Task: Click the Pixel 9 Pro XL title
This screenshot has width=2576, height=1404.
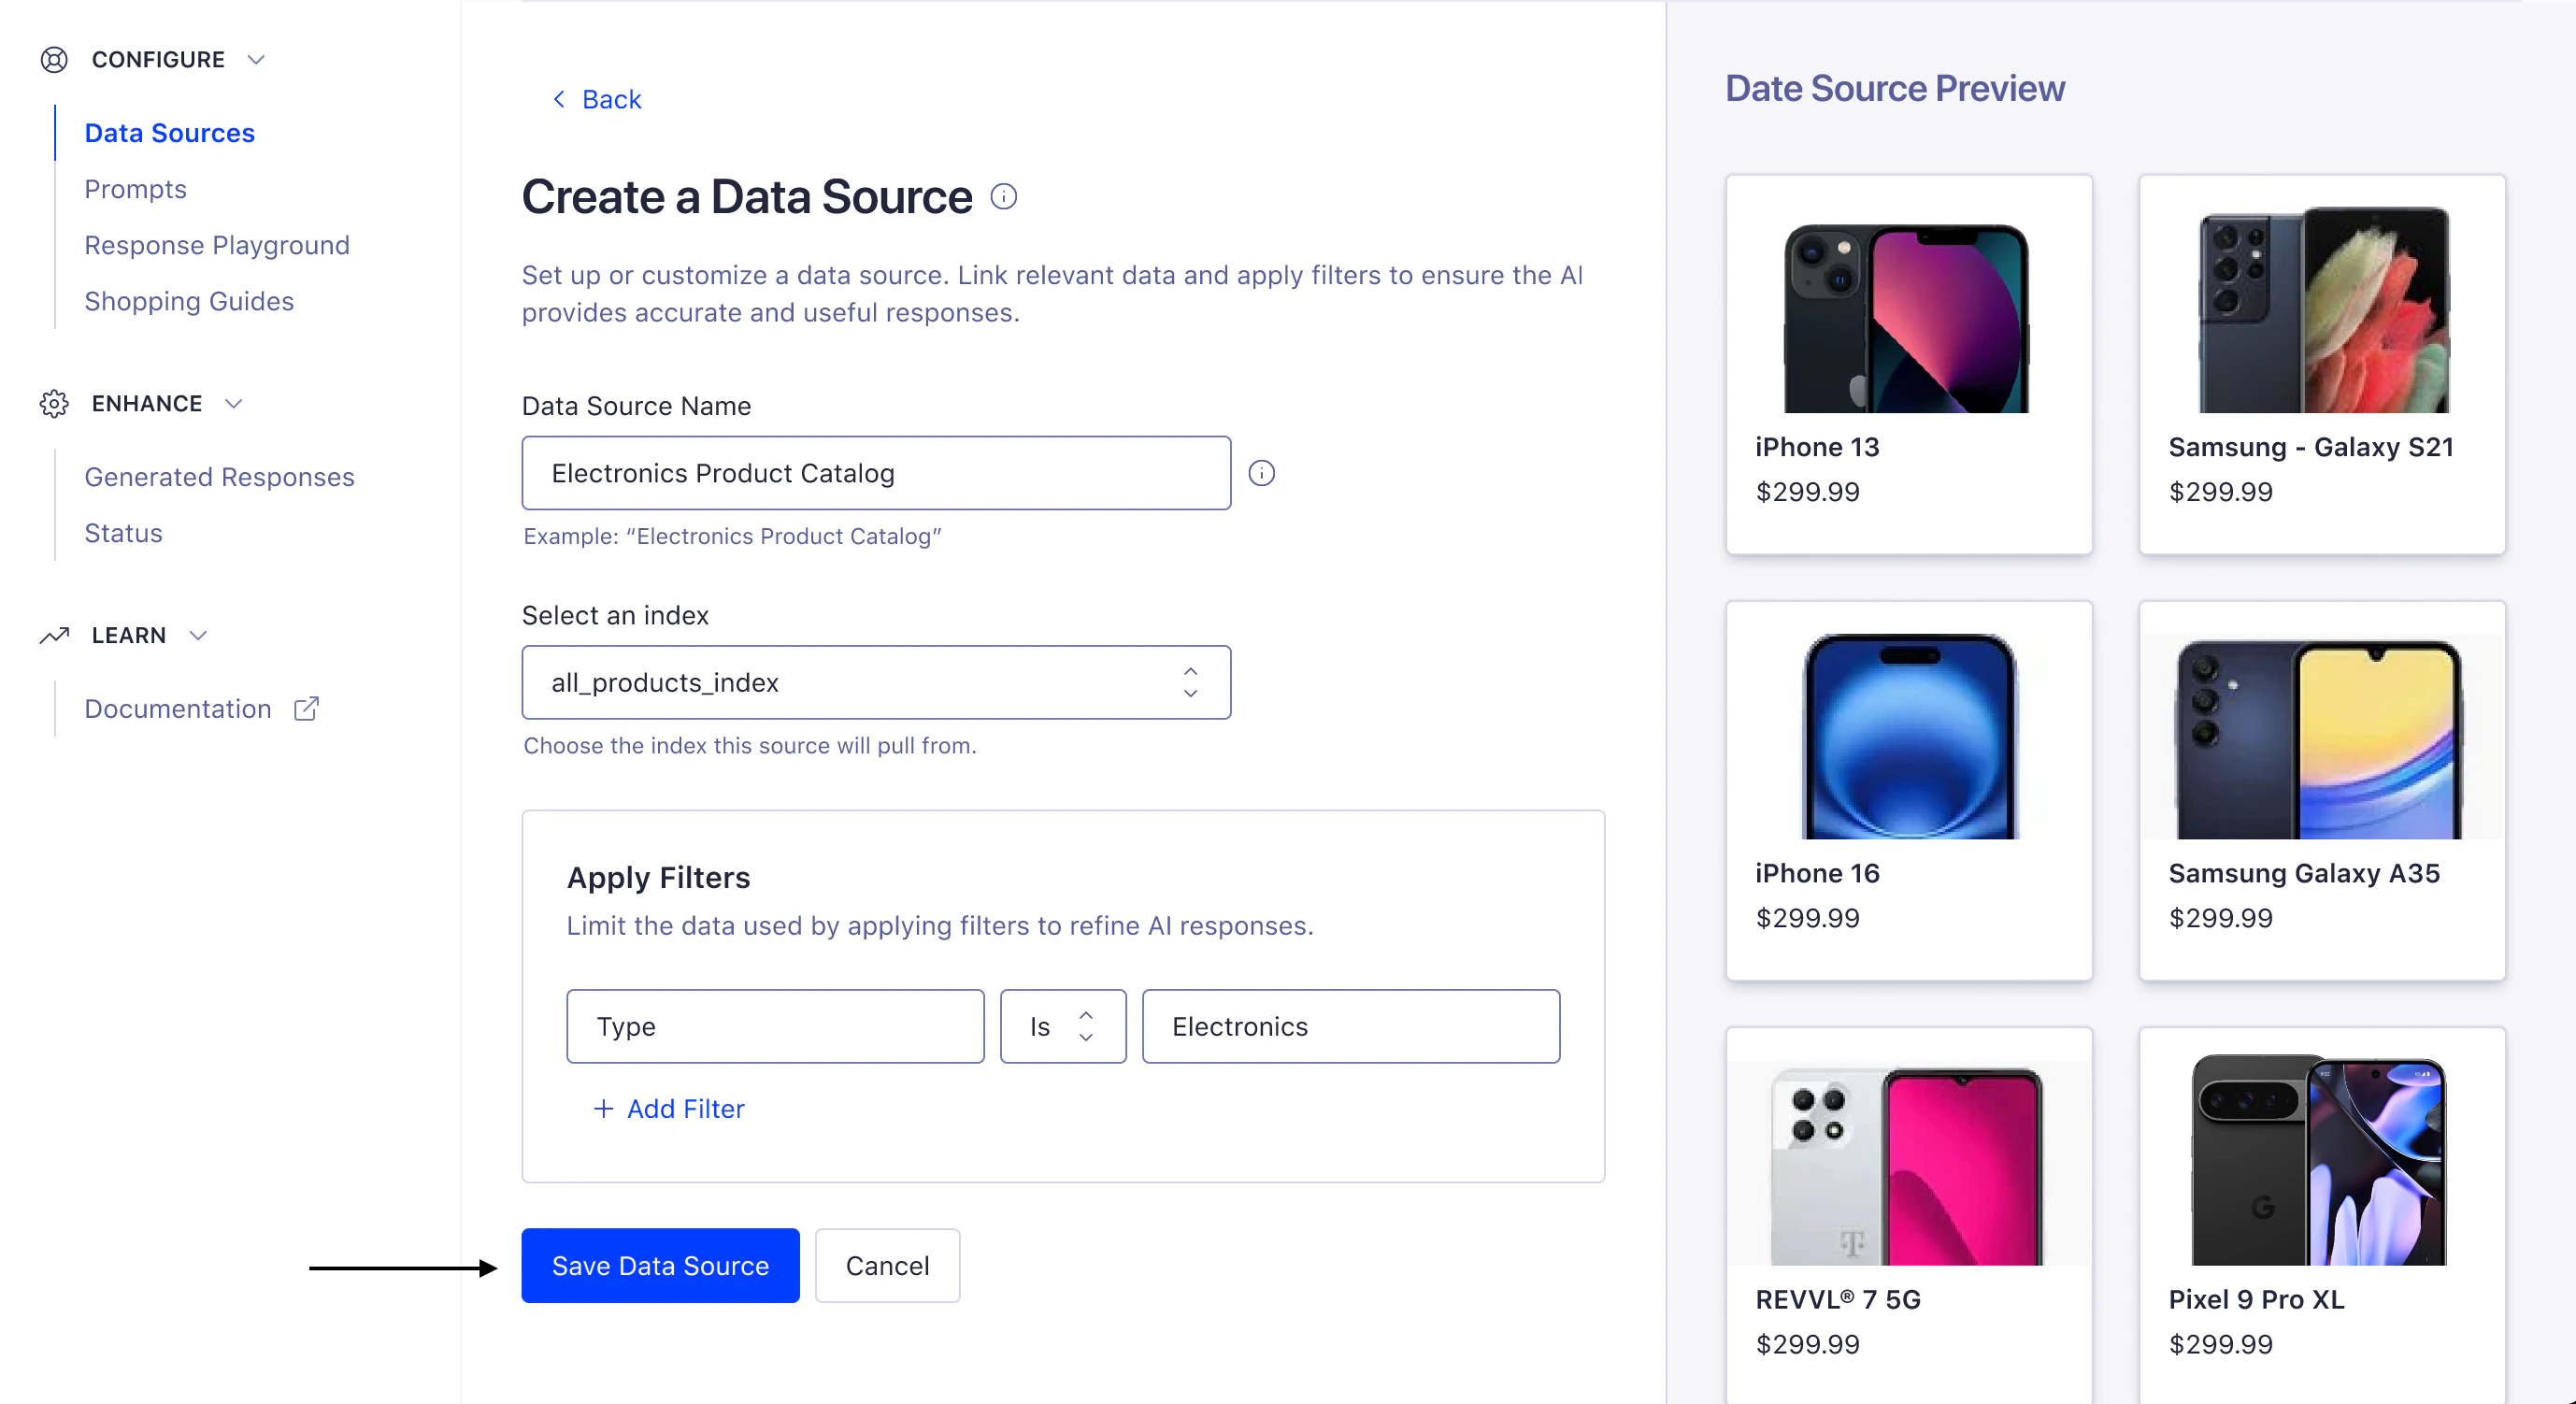Action: [x=2256, y=1299]
